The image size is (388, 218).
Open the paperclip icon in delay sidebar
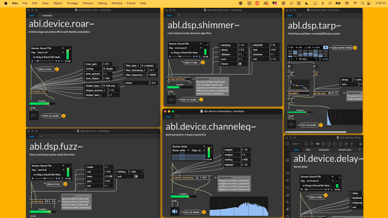click(x=287, y=202)
